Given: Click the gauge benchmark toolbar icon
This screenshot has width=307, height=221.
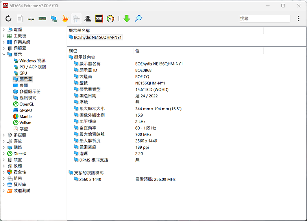Looking at the screenshot, I should pos(110,19).
